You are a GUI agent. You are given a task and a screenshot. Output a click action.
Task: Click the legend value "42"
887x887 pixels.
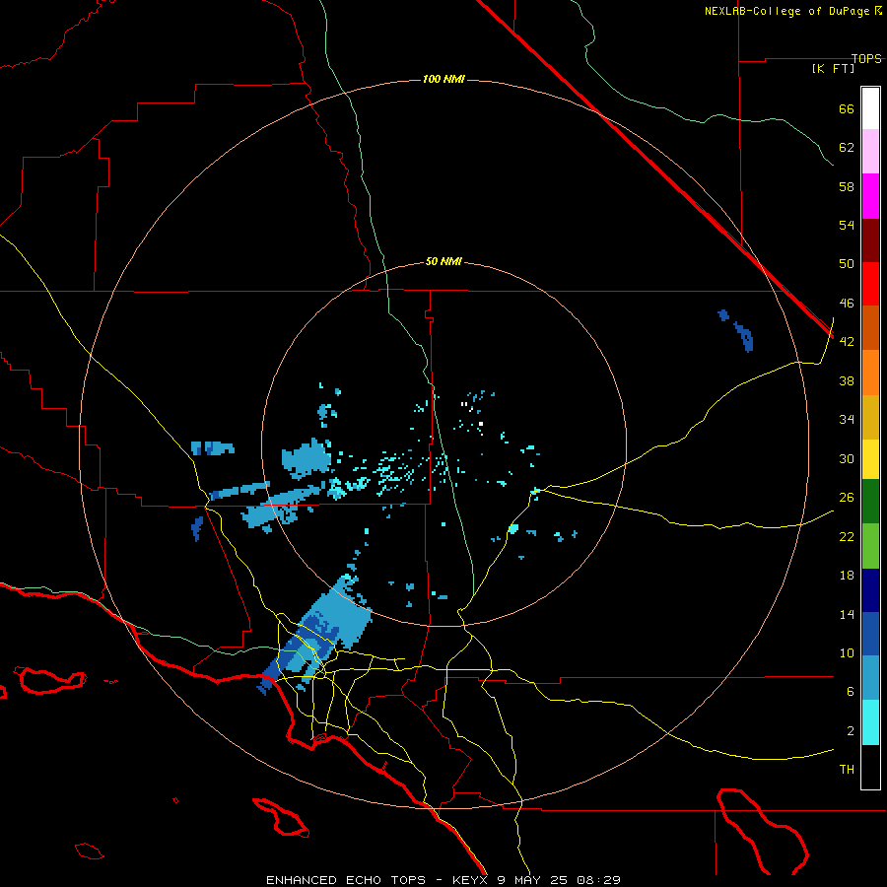847,342
